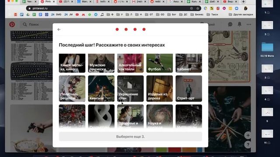Click the plus button at bottom right
The width and height of the screenshot is (280, 157).
[x=248, y=135]
